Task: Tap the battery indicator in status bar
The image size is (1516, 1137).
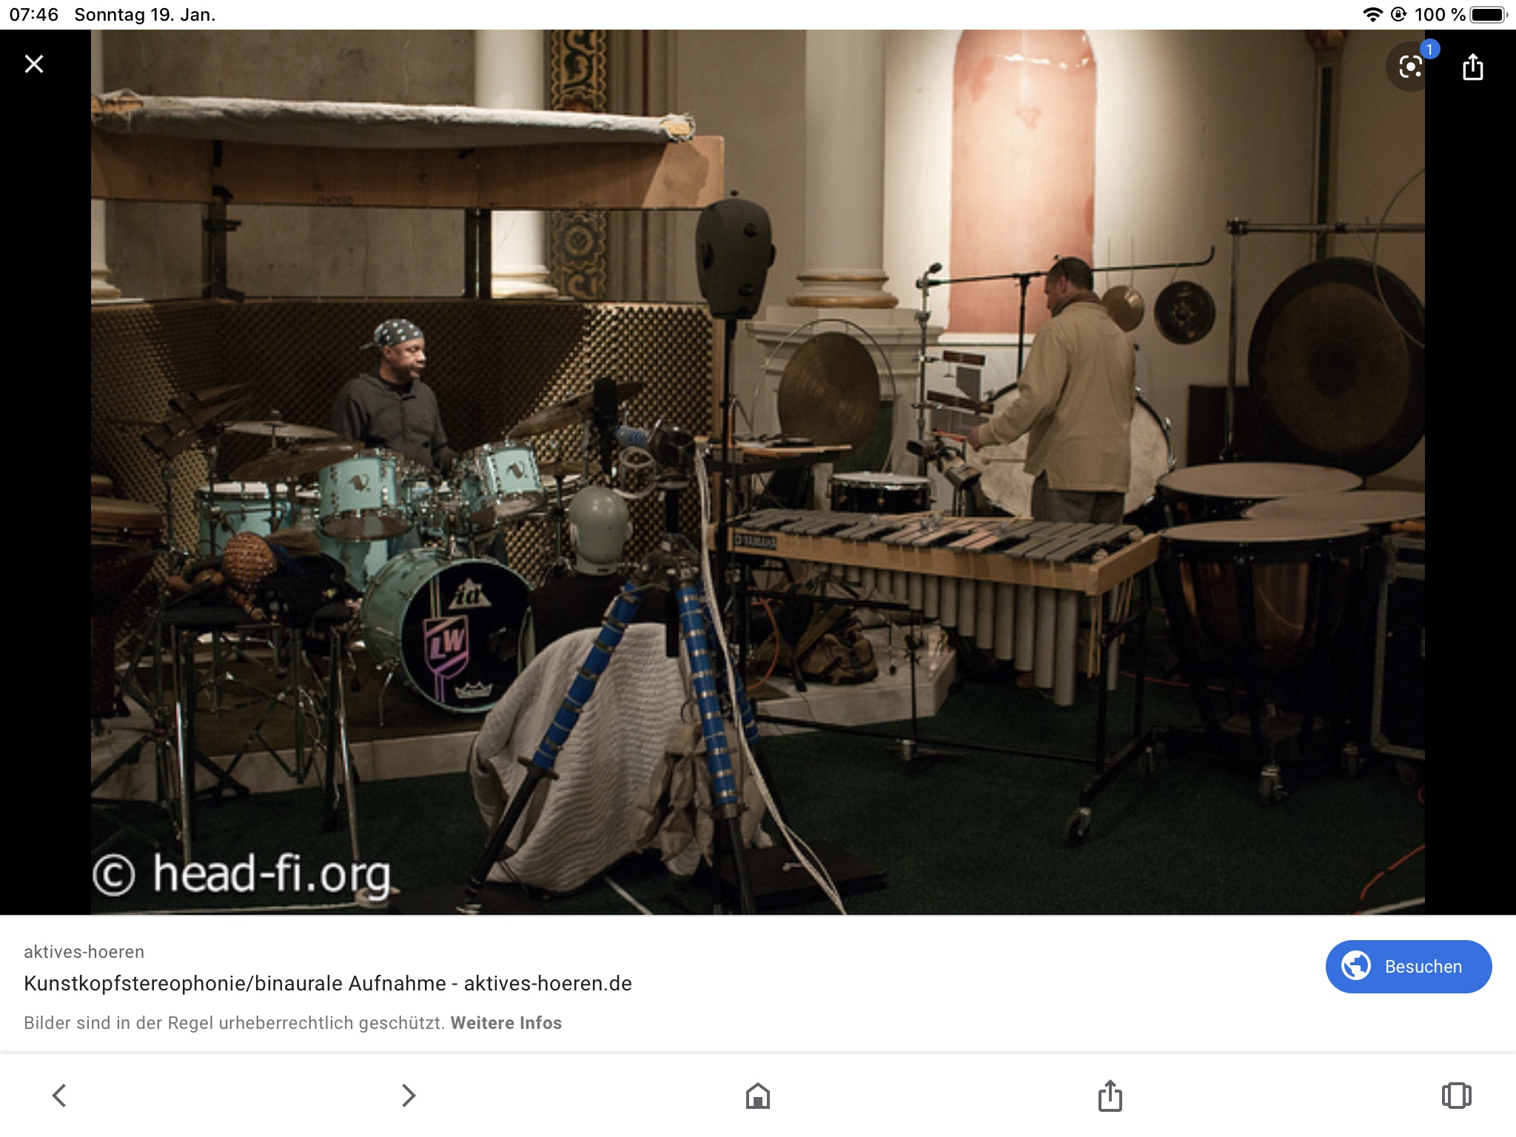Action: pyautogui.click(x=1489, y=15)
